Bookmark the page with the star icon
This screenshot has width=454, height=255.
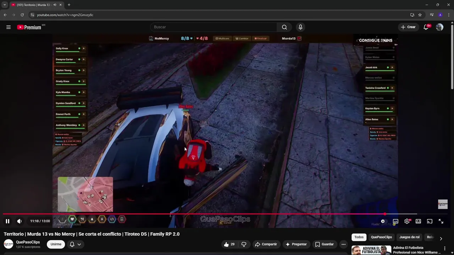pos(420,15)
